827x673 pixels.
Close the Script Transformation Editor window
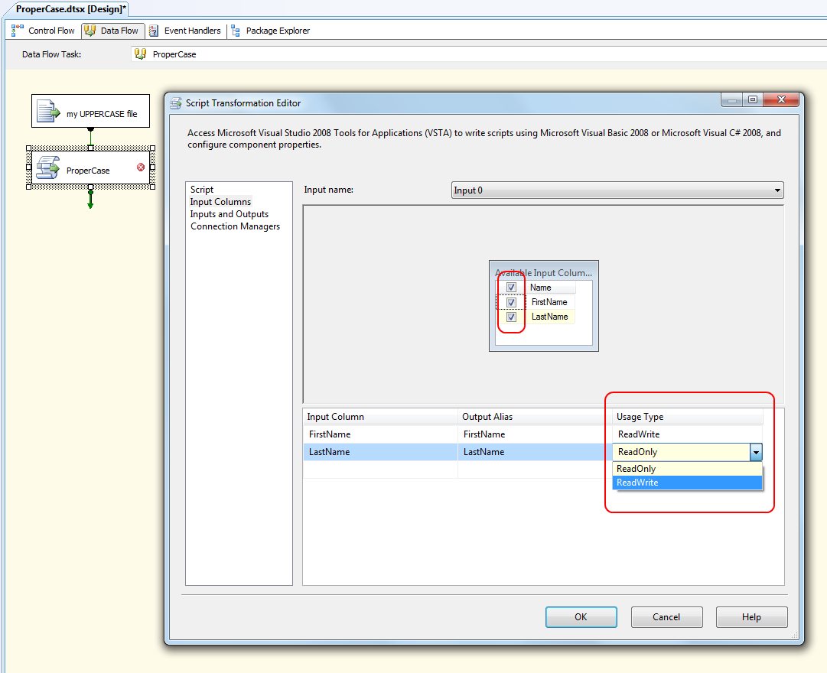[782, 99]
